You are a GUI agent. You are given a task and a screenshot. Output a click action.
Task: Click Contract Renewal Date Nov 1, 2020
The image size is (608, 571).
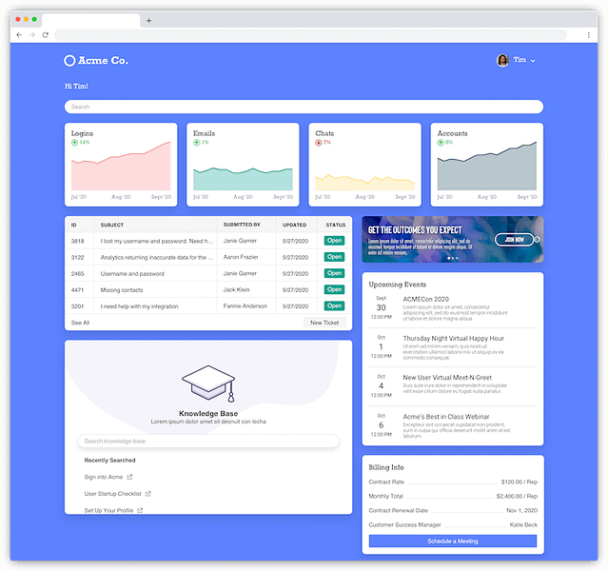[x=522, y=510]
